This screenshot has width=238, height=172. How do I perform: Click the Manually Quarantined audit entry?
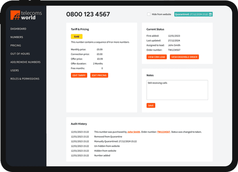coord(115,141)
